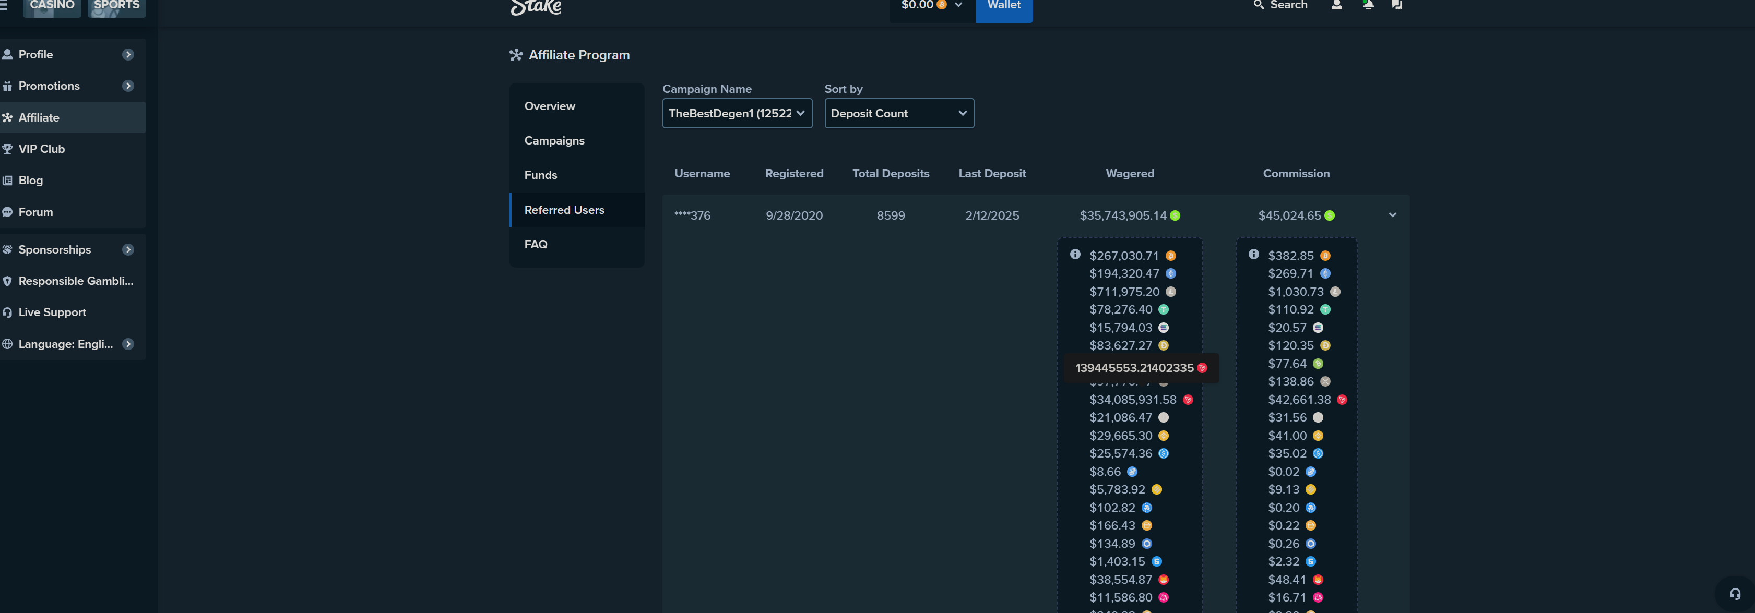Expand the Promotions submenu arrow
Viewport: 1755px width, 613px height.
tap(128, 86)
